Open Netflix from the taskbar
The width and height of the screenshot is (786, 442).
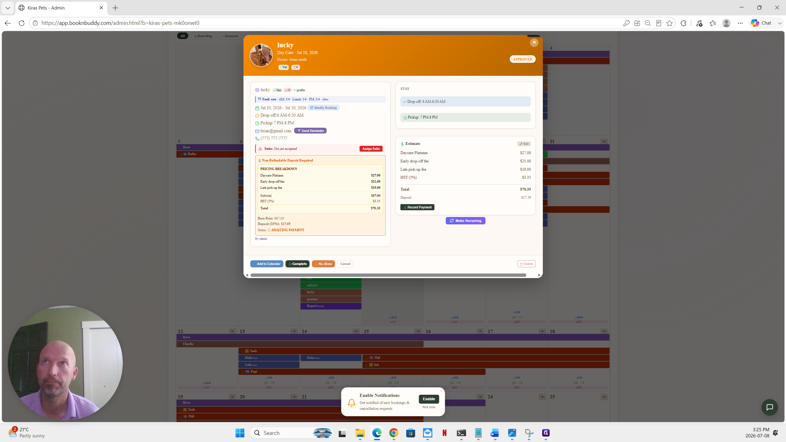444,433
